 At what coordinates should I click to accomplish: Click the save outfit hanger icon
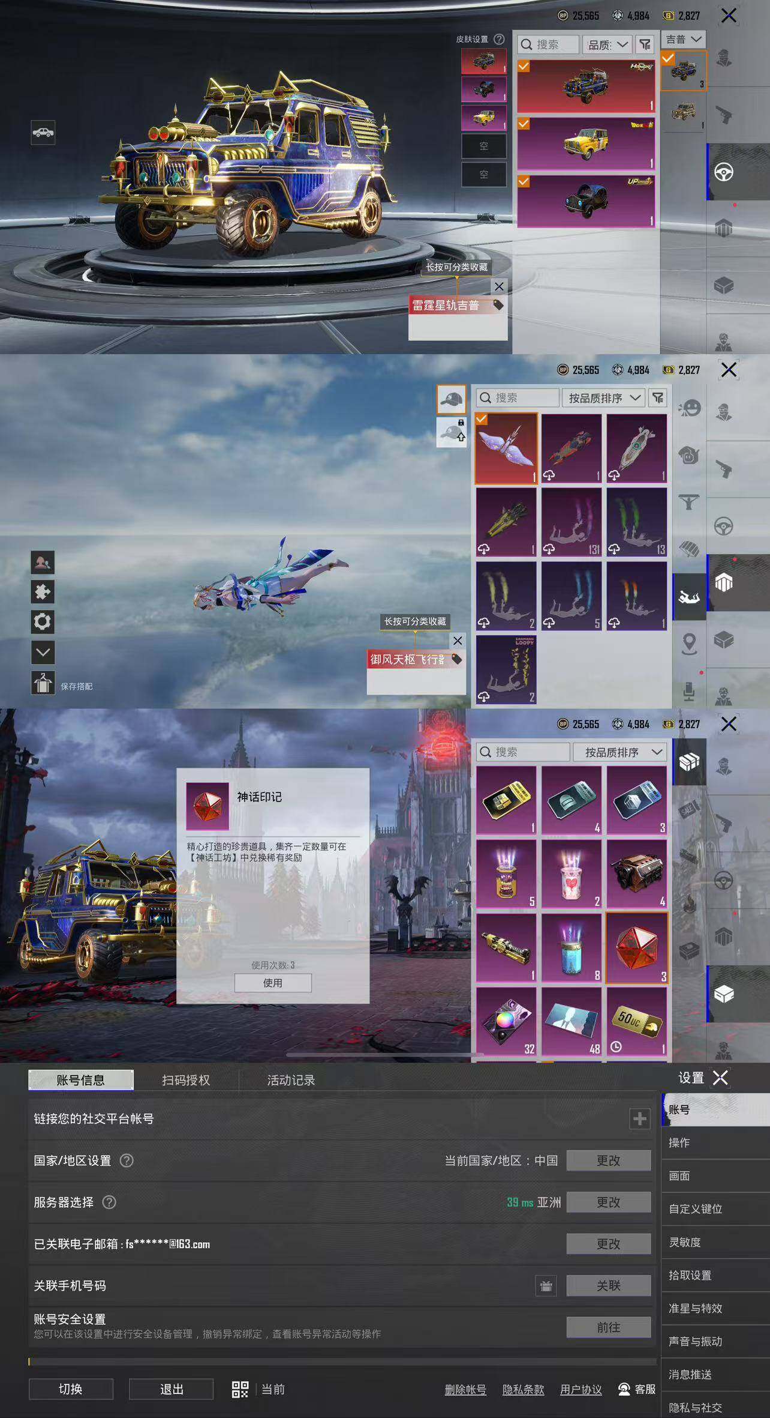coord(43,683)
